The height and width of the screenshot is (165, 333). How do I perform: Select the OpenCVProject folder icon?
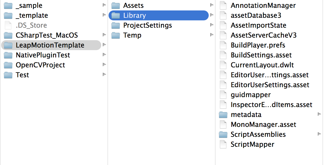click(8, 65)
